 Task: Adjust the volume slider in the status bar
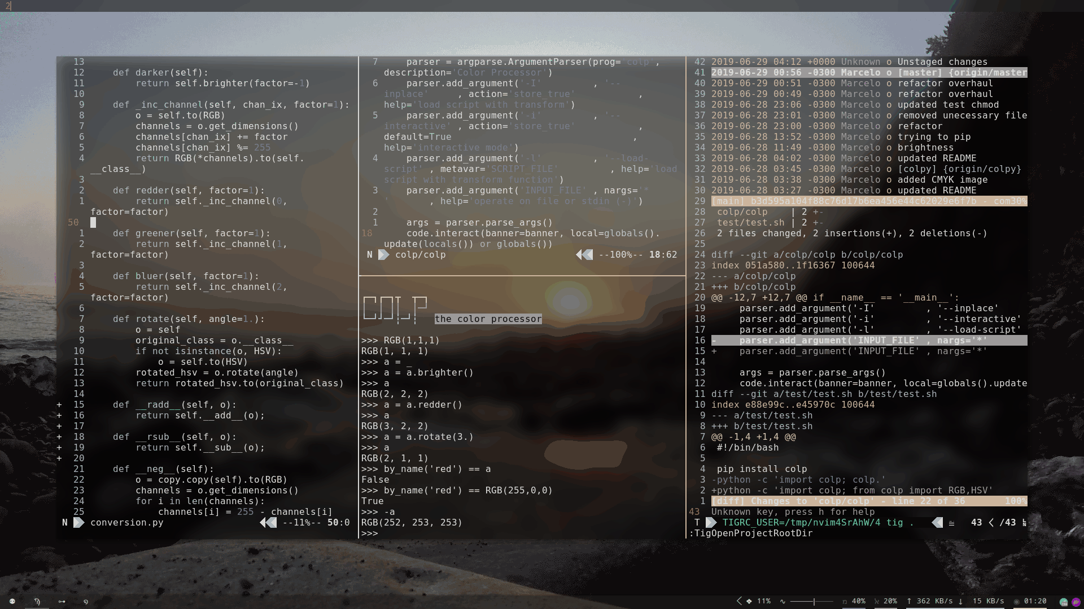click(813, 602)
